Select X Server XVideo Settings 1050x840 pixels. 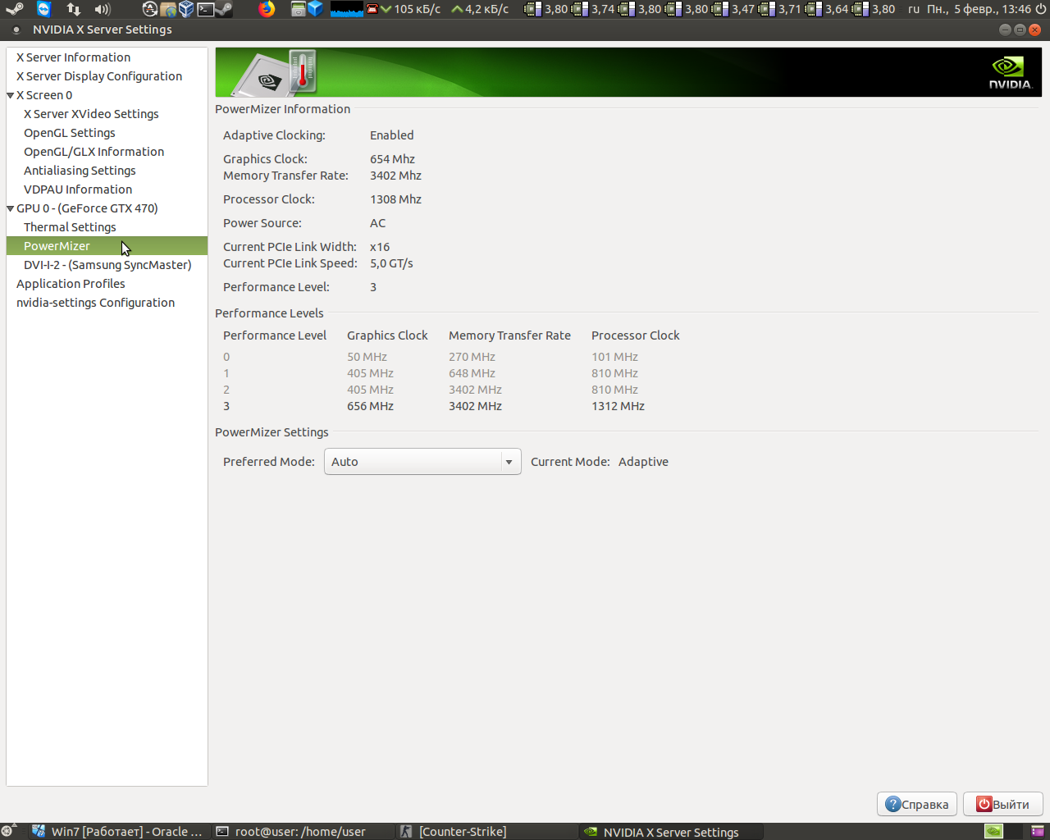tap(91, 114)
